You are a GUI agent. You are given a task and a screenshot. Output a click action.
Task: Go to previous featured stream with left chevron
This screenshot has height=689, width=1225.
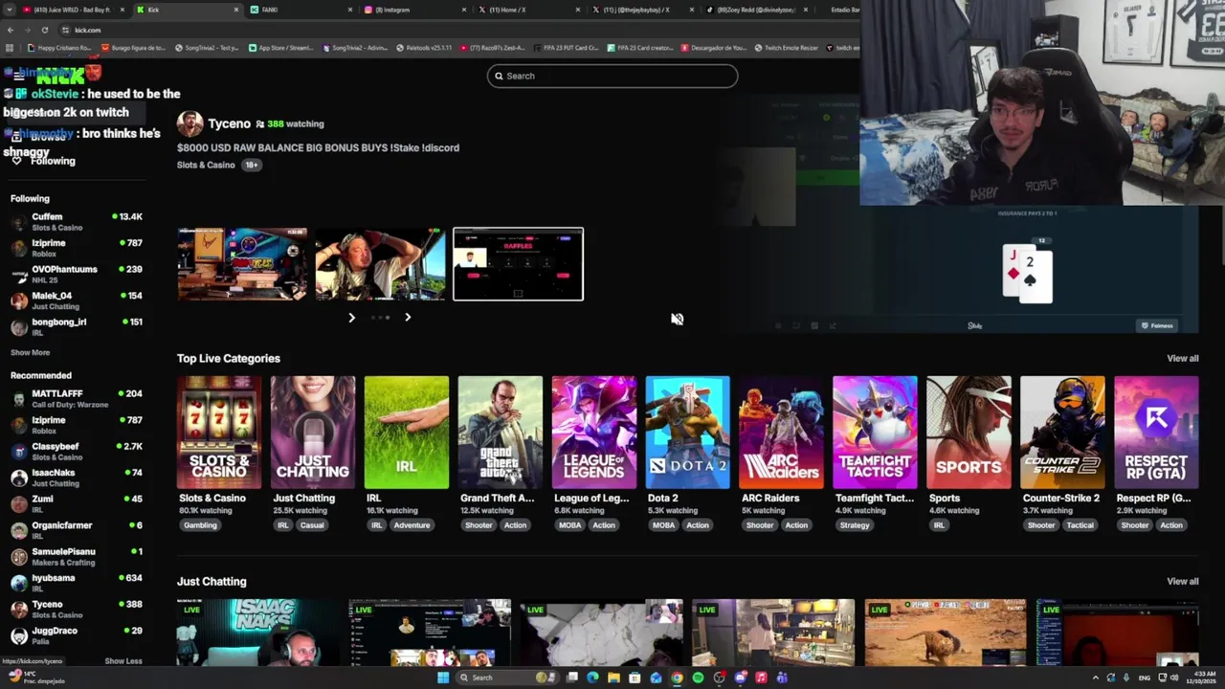point(351,317)
